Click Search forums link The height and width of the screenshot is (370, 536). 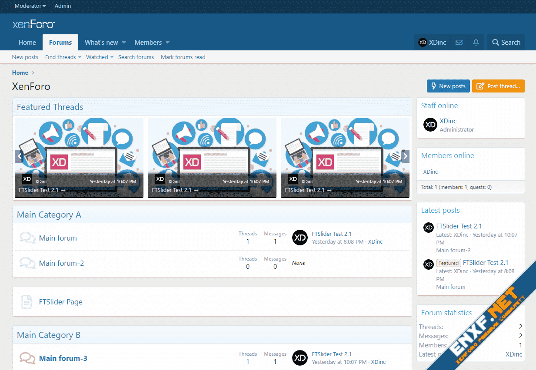pyautogui.click(x=136, y=57)
